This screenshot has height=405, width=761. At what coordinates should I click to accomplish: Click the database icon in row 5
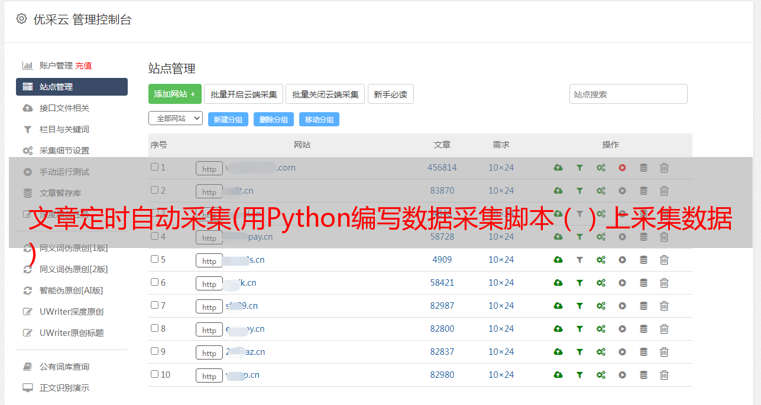coord(643,260)
